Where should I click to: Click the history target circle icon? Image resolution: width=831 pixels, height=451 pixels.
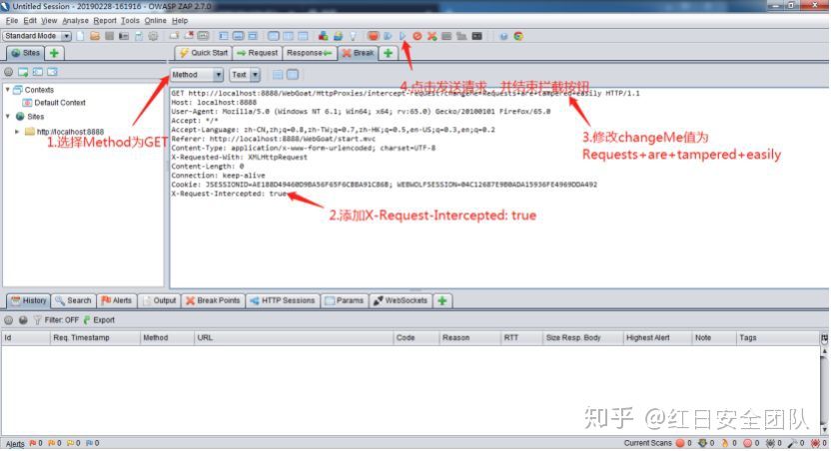[x=8, y=320]
